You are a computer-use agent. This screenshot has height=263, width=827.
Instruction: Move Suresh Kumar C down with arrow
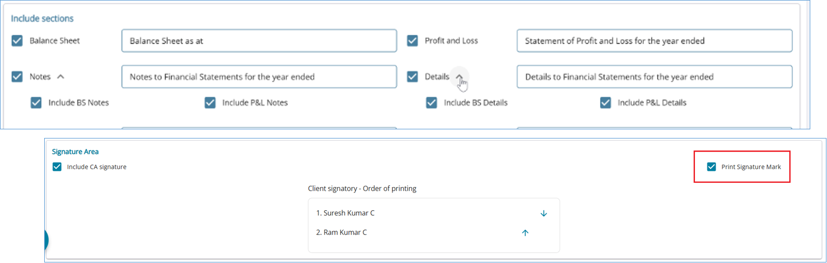[543, 213]
